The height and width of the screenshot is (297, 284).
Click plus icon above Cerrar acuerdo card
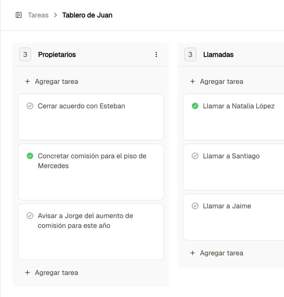tap(28, 82)
